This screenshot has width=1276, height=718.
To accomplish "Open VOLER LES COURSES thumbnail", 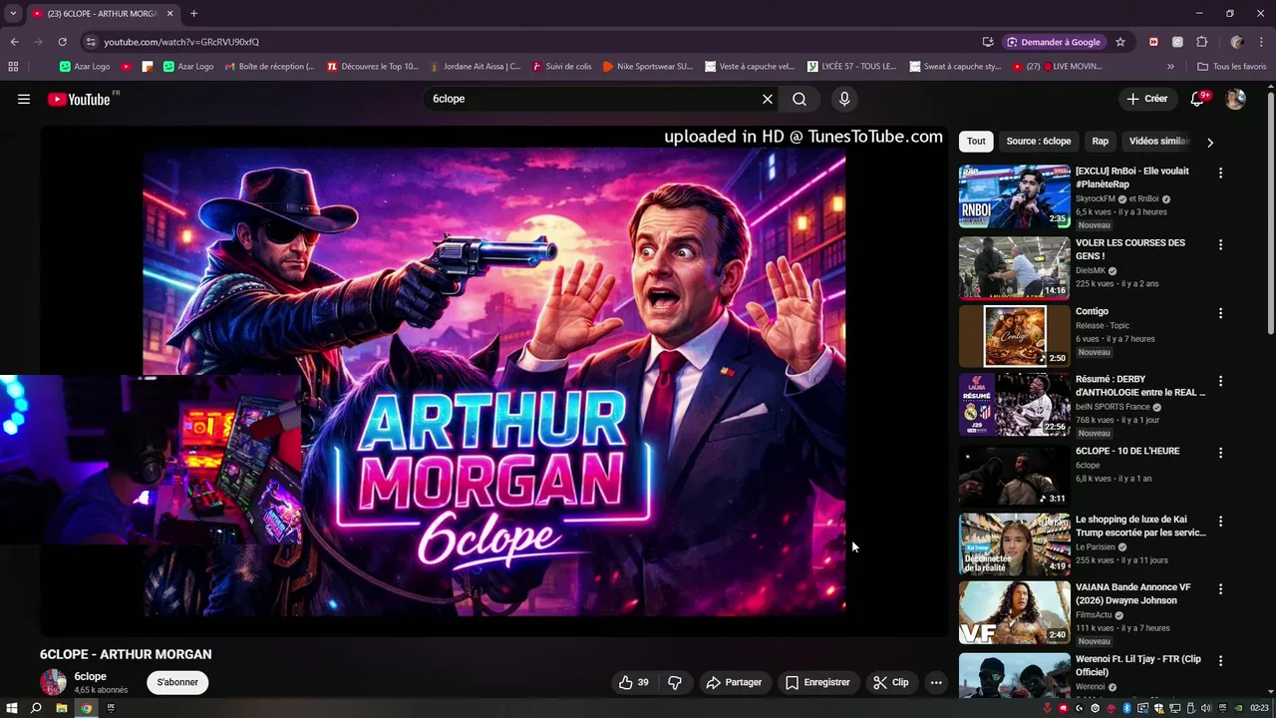I will (1014, 268).
